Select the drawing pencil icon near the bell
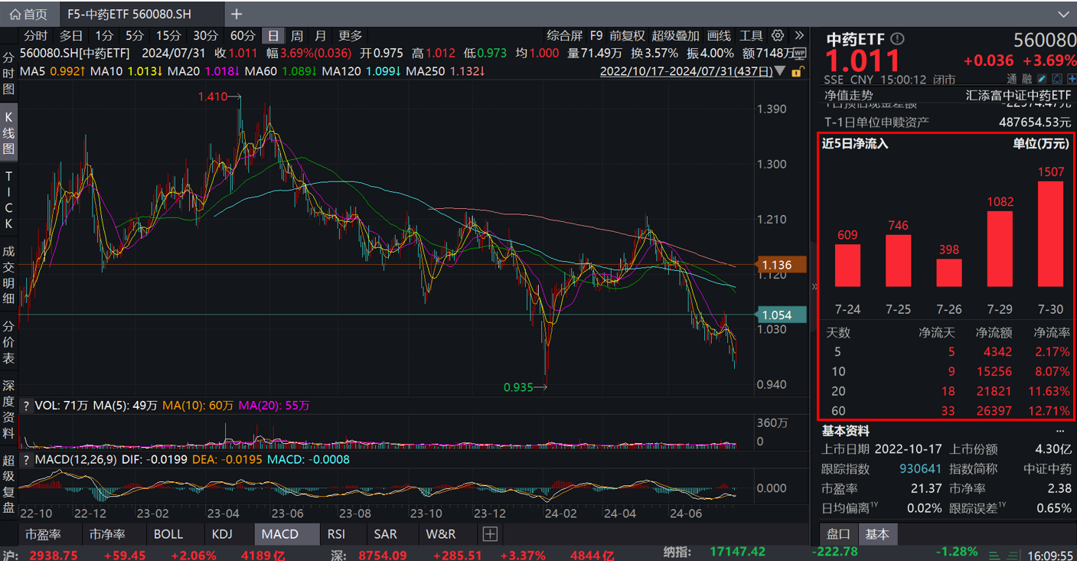 [x=1042, y=78]
